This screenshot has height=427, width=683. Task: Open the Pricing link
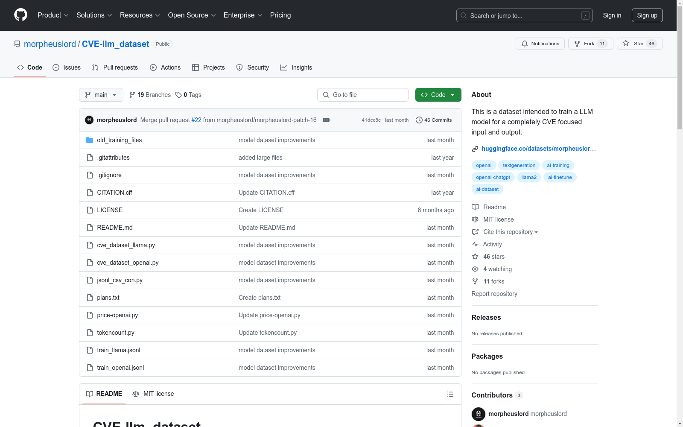tap(280, 15)
